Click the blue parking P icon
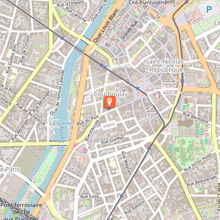Viewport: 220px width, 220px height. (209, 9)
